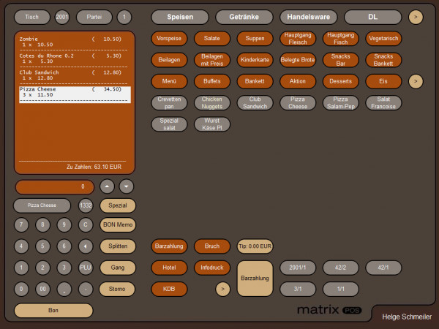This screenshot has height=329, width=439.
Task: Click Tip: 0.00 EUR button
Action: click(255, 246)
